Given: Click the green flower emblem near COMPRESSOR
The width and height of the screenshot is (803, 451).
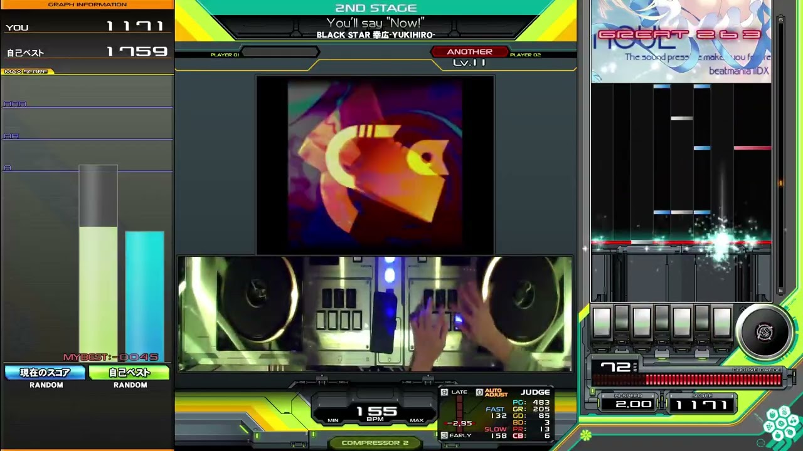Looking at the screenshot, I should (586, 435).
